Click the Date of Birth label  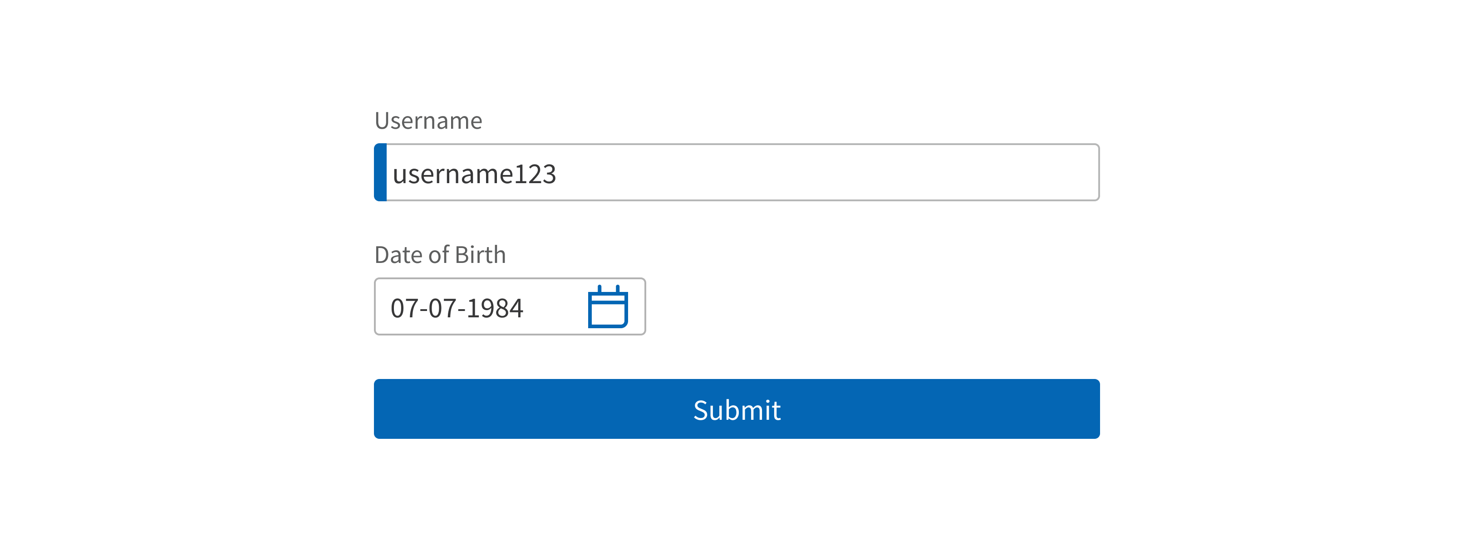[440, 255]
